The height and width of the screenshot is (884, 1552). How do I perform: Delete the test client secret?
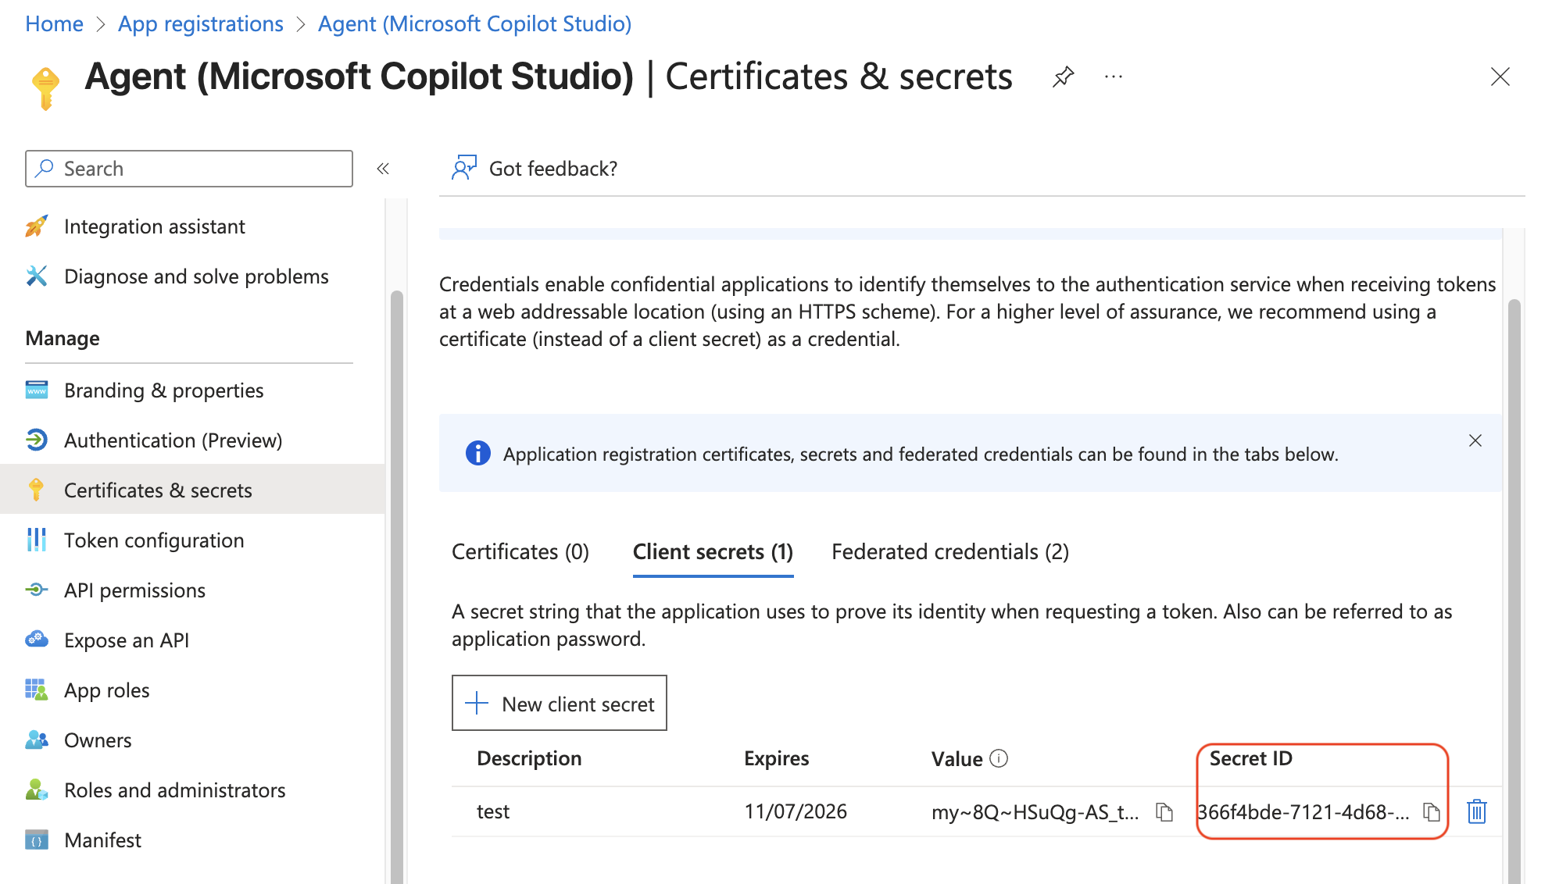coord(1476,812)
